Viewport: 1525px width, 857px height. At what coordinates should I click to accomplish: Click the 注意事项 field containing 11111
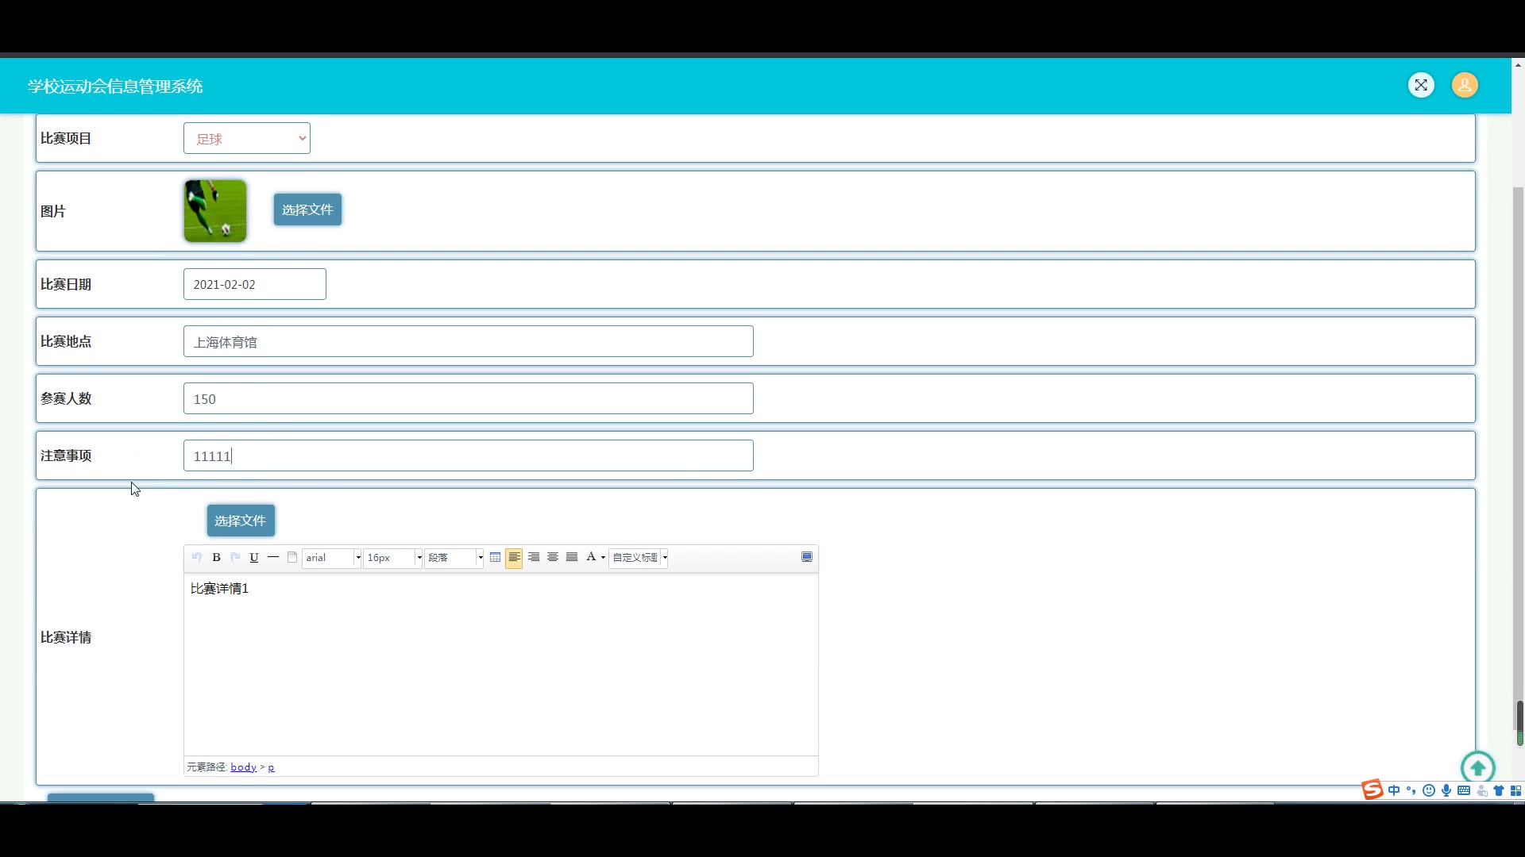pyautogui.click(x=469, y=455)
